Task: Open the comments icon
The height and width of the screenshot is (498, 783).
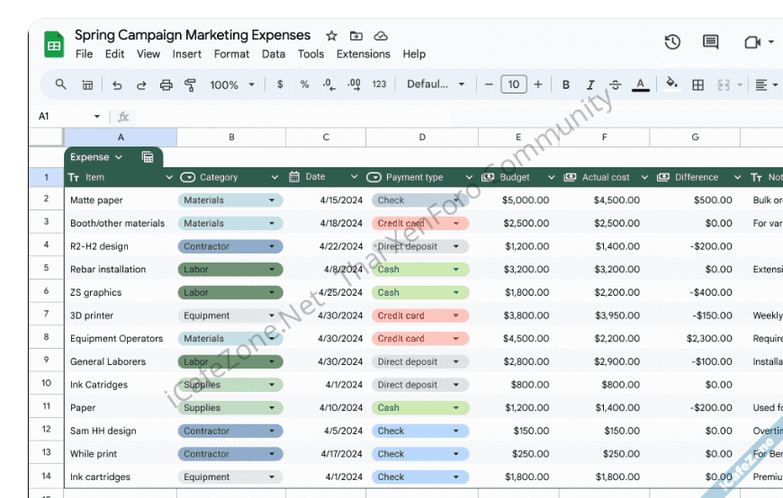Action: coord(710,42)
